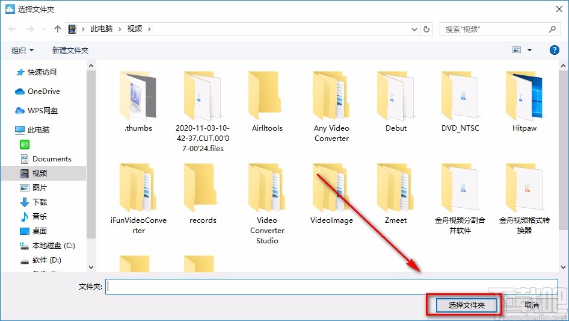The image size is (569, 321).
Task: Select the 金舟视频分割合并软件 folder
Action: 460,199
